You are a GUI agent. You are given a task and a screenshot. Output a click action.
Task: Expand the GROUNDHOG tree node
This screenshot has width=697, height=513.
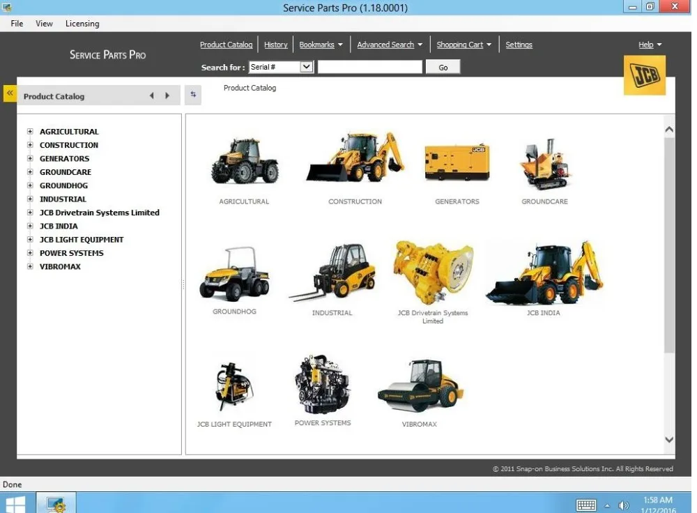pyautogui.click(x=30, y=185)
